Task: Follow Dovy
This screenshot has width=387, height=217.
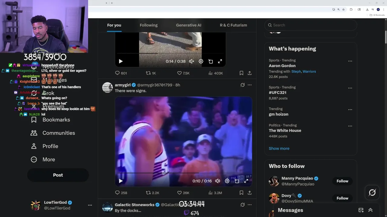Action: pyautogui.click(x=343, y=198)
